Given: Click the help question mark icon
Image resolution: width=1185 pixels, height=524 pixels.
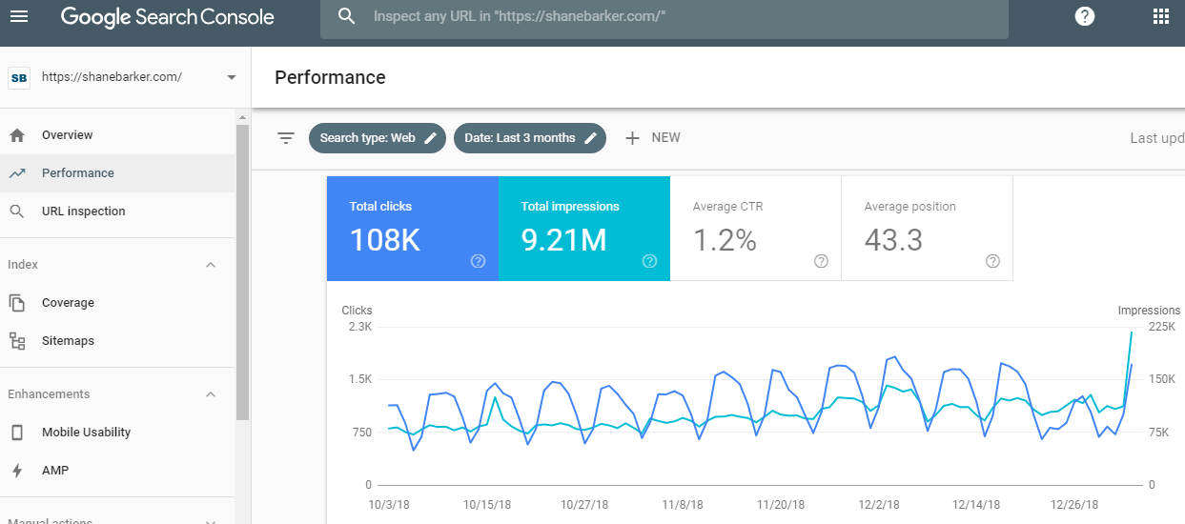Looking at the screenshot, I should (1084, 16).
